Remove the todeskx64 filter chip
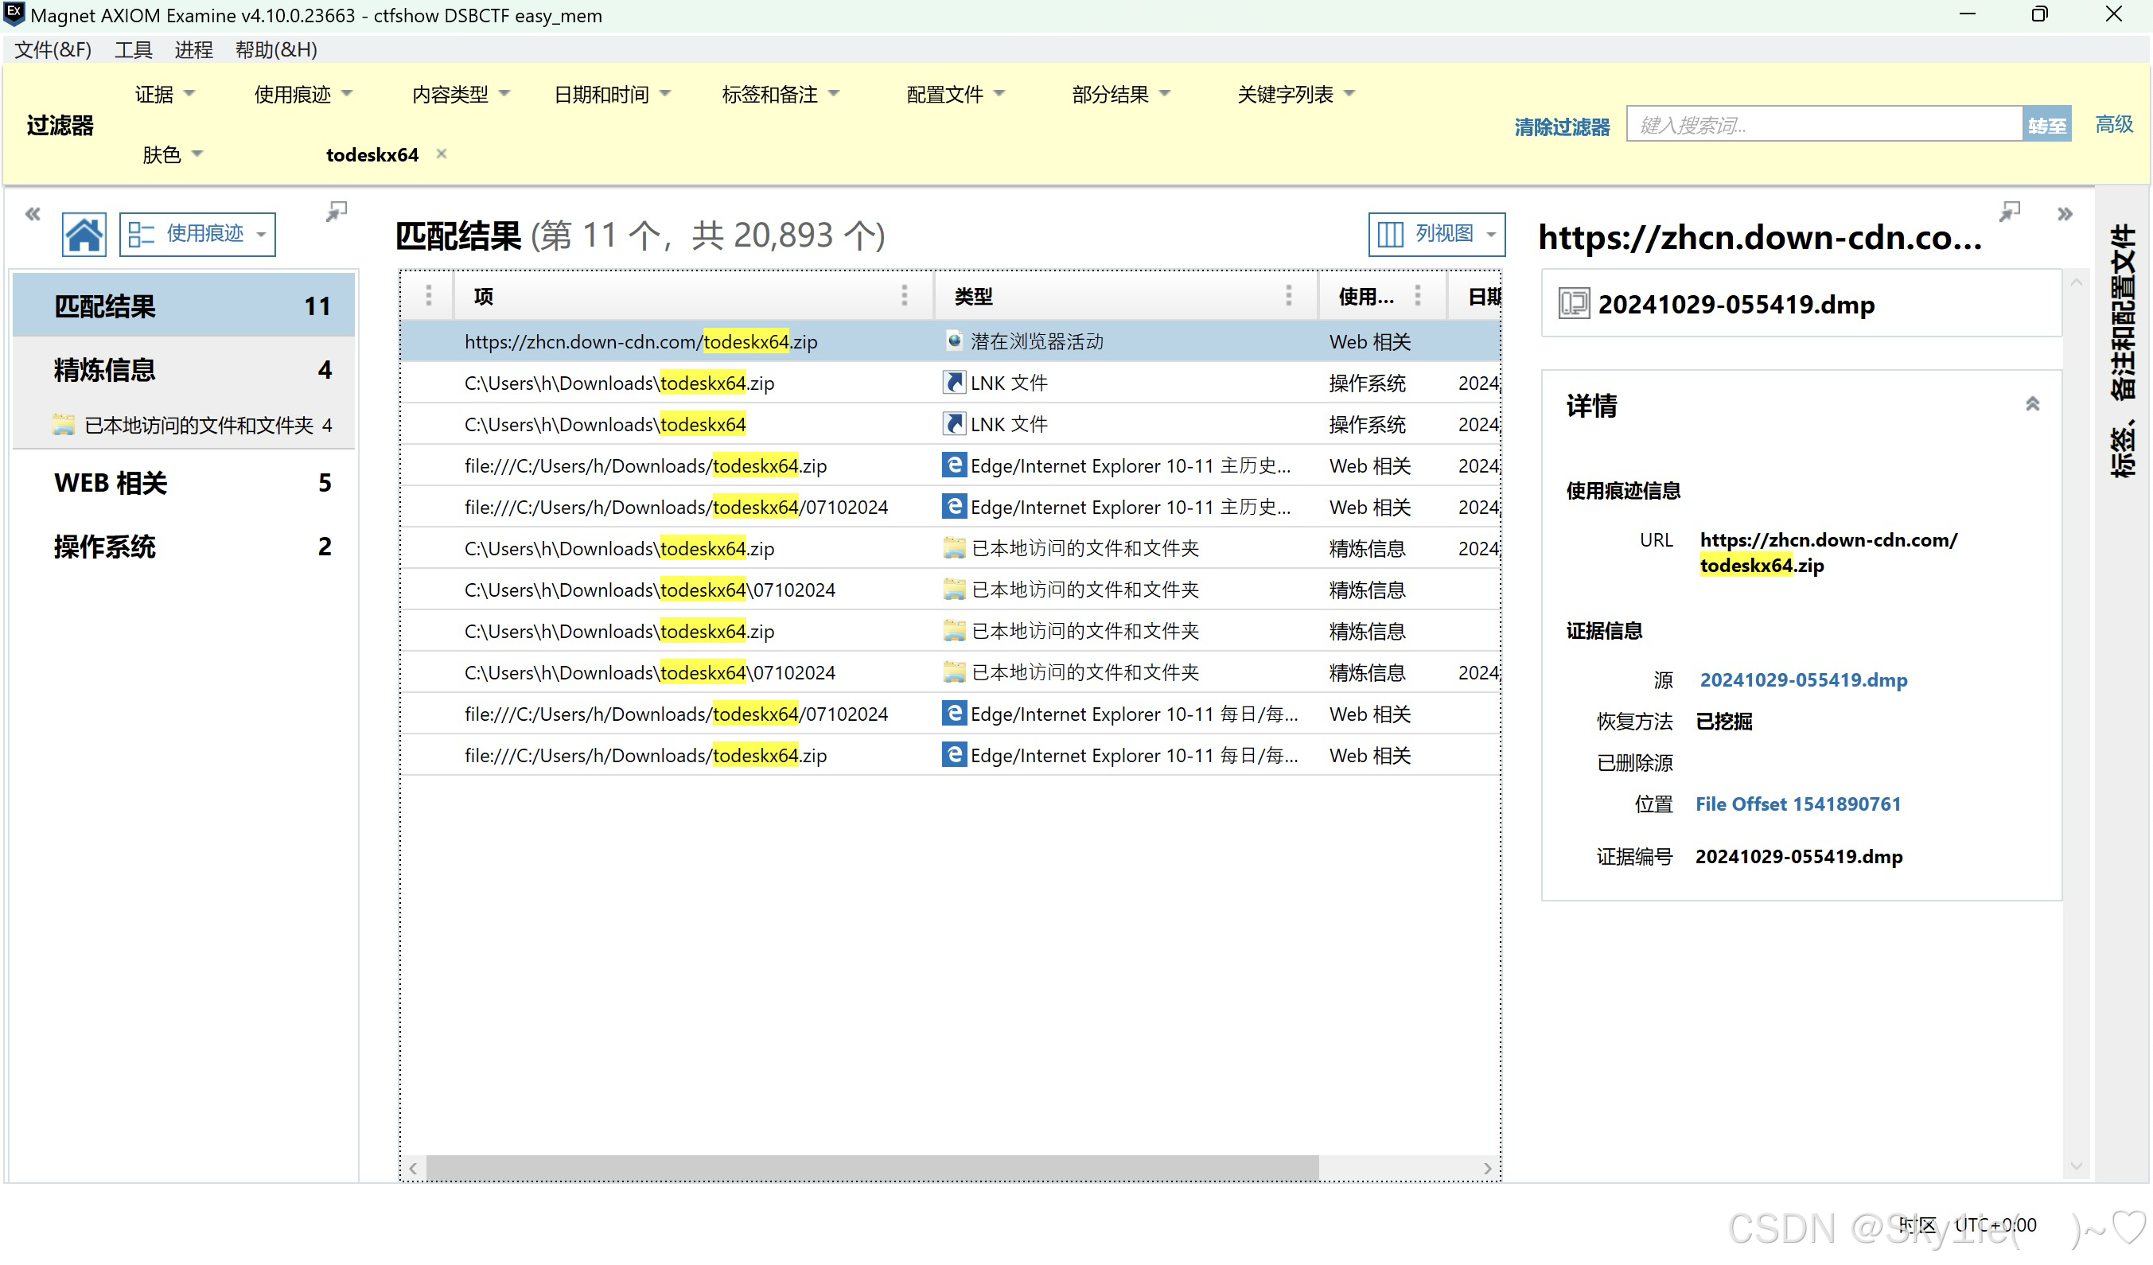The image size is (2153, 1265). tap(441, 154)
